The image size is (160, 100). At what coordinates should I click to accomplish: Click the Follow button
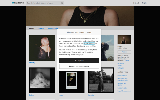pos(124,52)
